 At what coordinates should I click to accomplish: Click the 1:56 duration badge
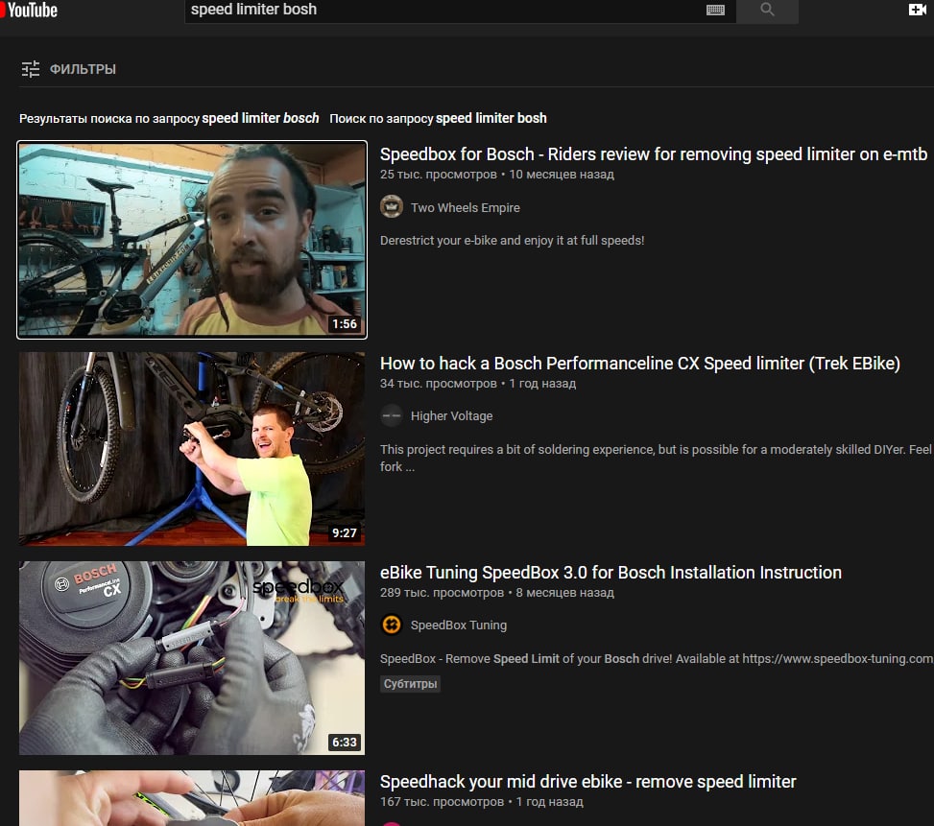345,323
